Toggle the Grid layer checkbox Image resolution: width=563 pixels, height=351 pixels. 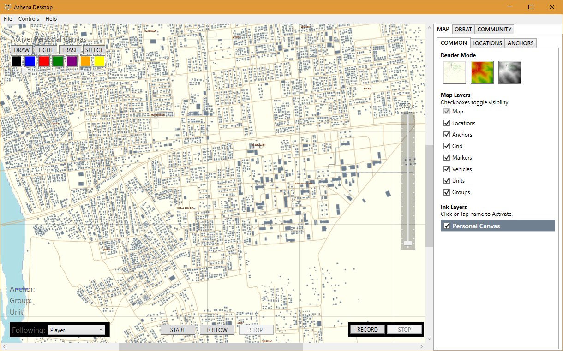(x=447, y=146)
